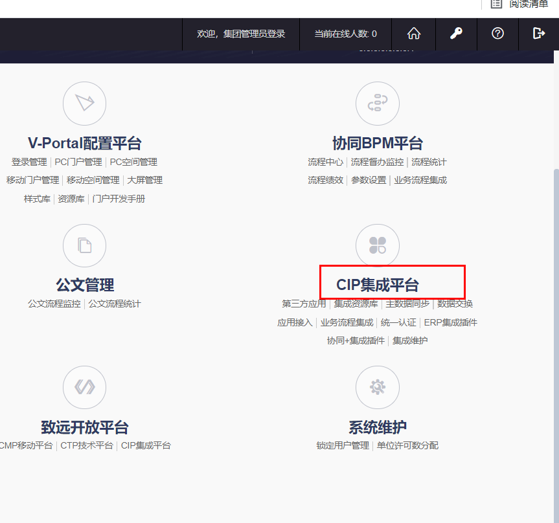This screenshot has width=559, height=523.
Task: Open 样式库 link
Action: (37, 199)
